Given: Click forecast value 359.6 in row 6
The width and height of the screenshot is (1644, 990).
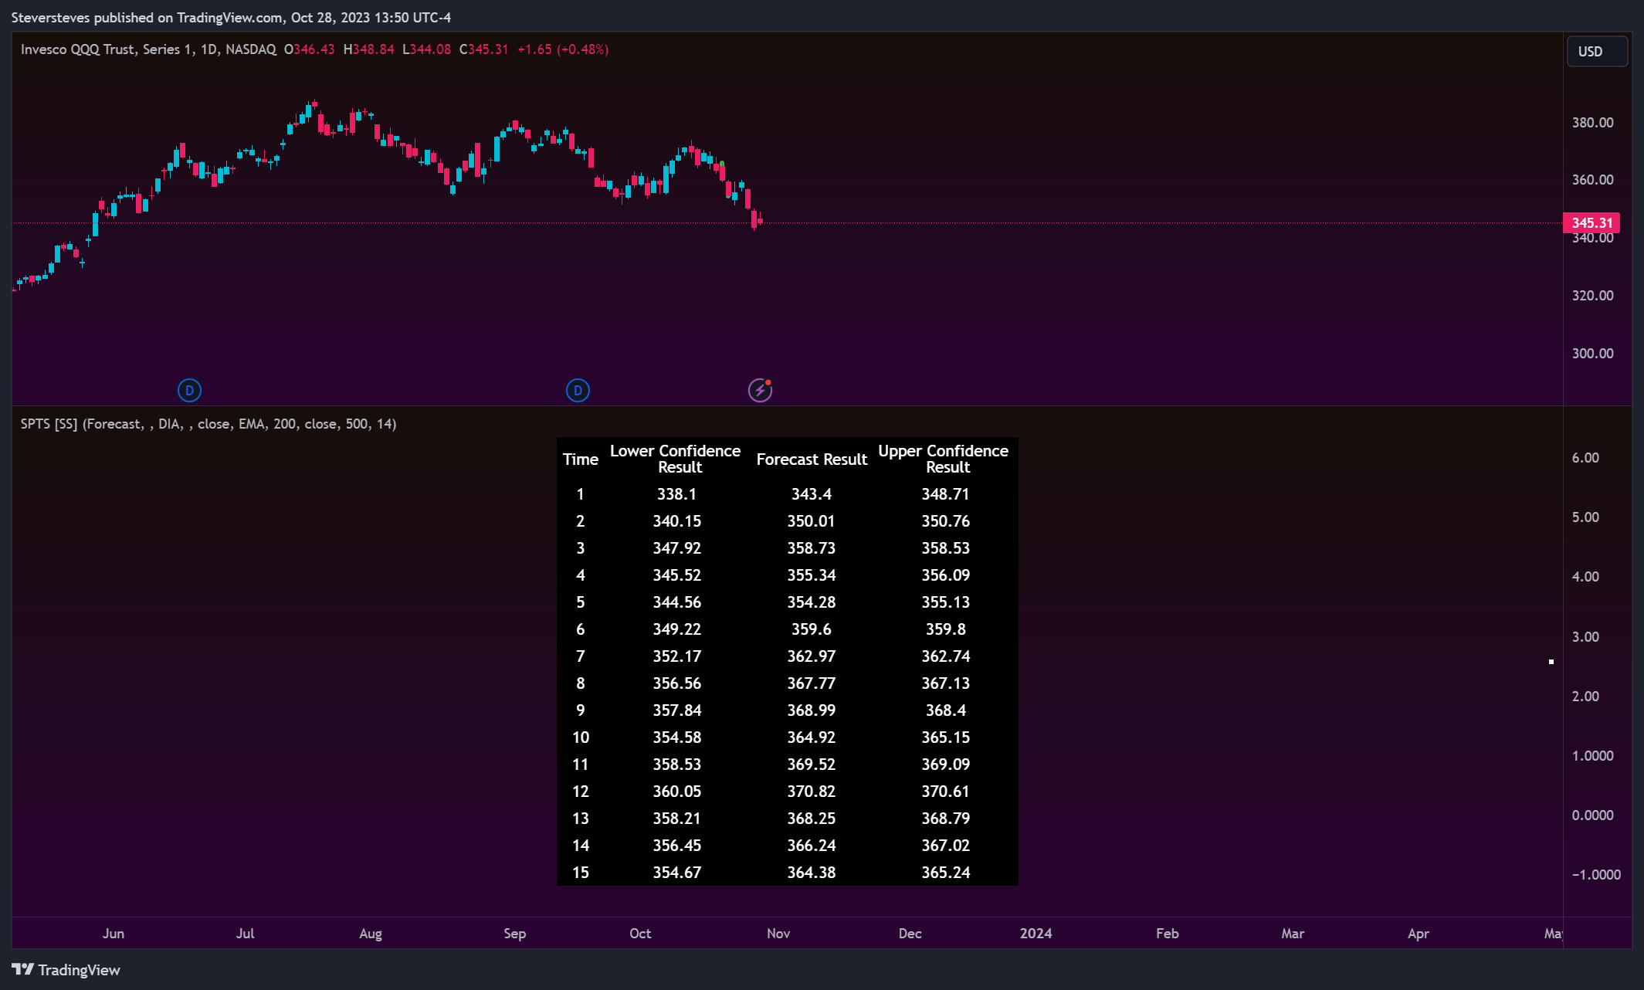Looking at the screenshot, I should (x=812, y=629).
